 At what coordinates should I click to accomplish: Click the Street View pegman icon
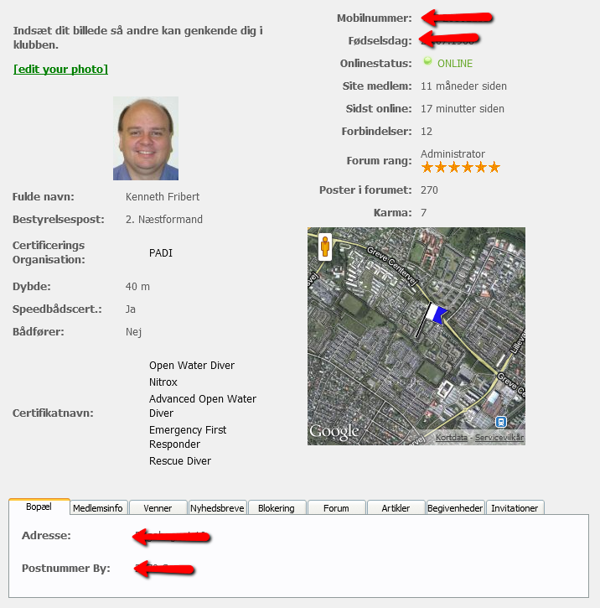coord(325,247)
